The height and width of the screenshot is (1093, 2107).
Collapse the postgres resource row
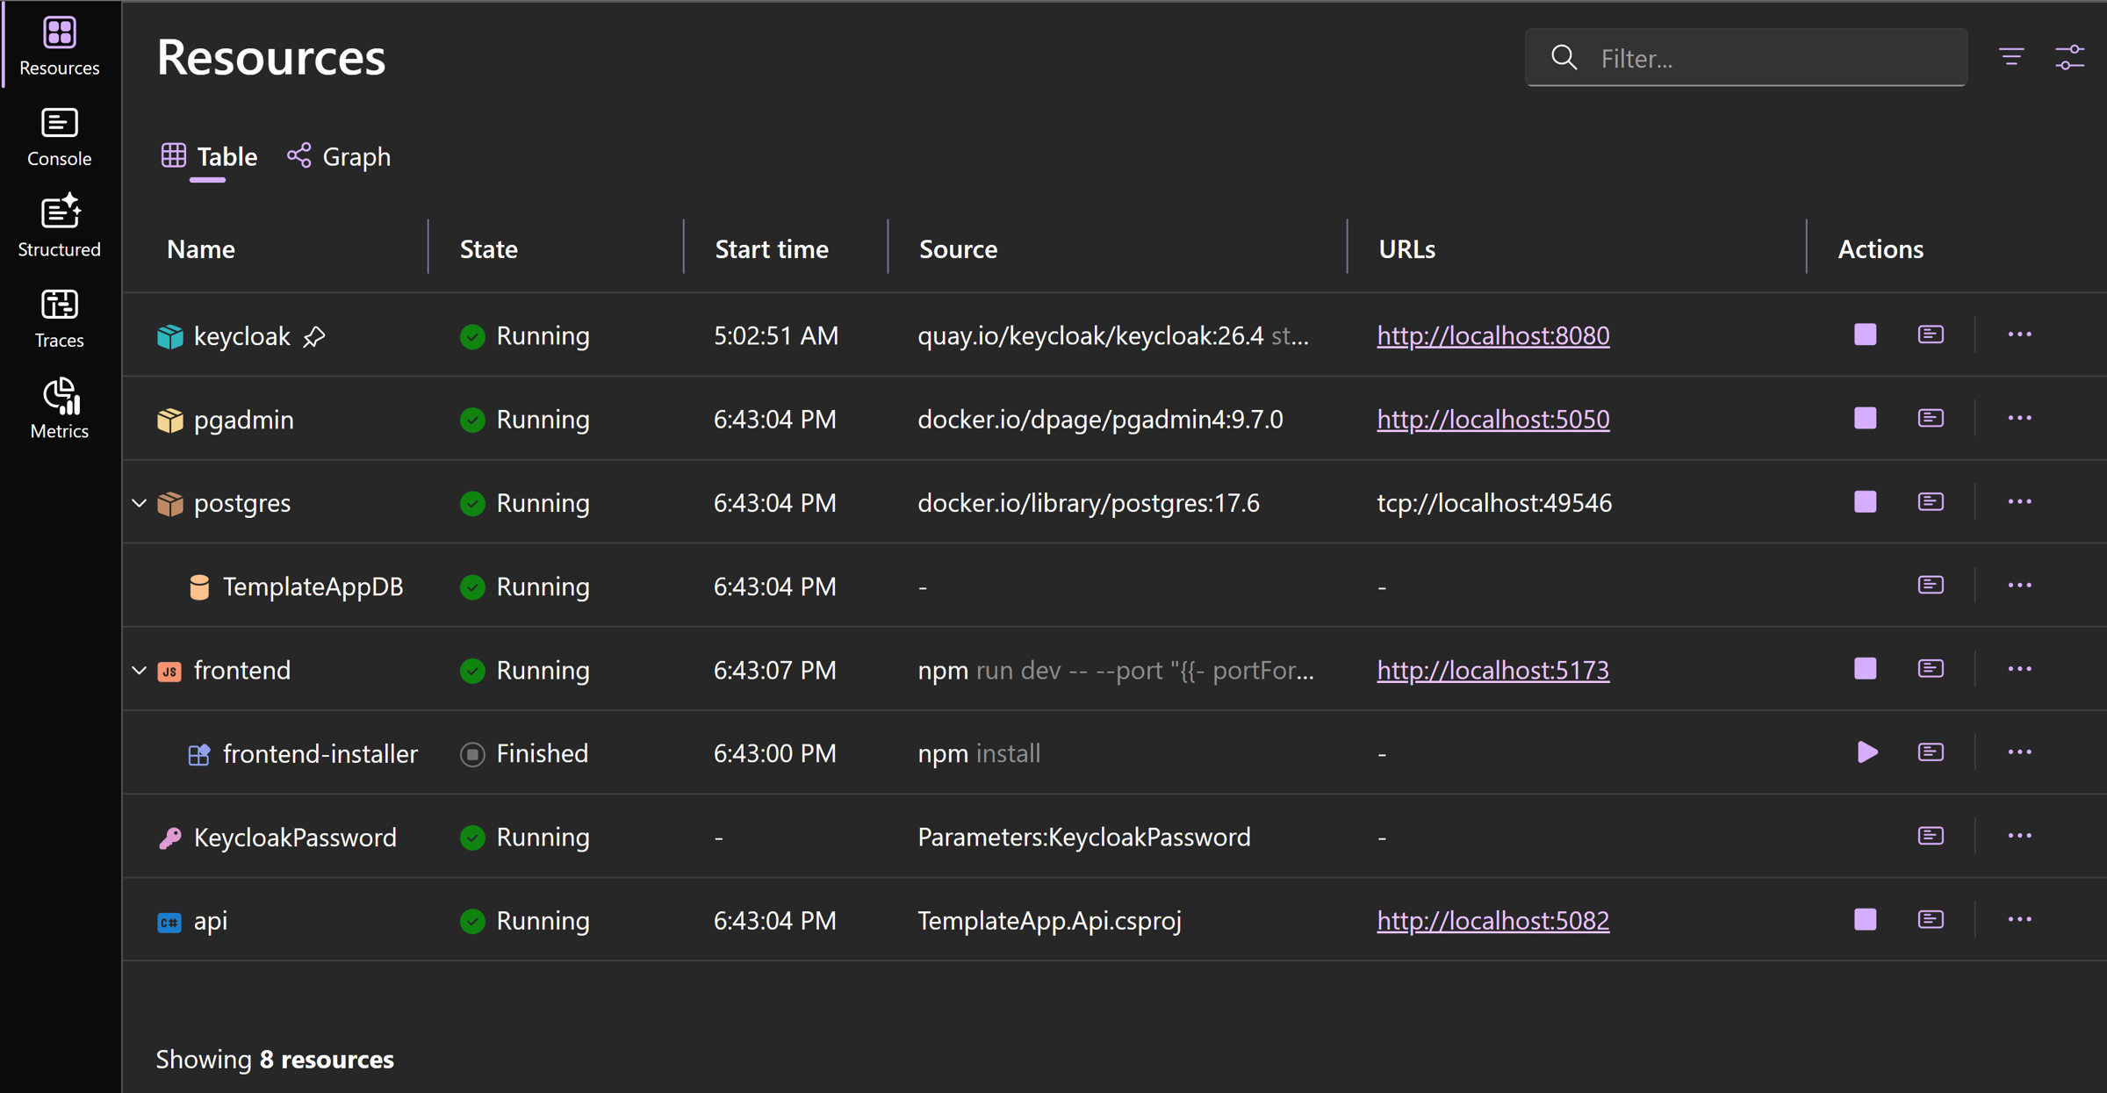(139, 503)
